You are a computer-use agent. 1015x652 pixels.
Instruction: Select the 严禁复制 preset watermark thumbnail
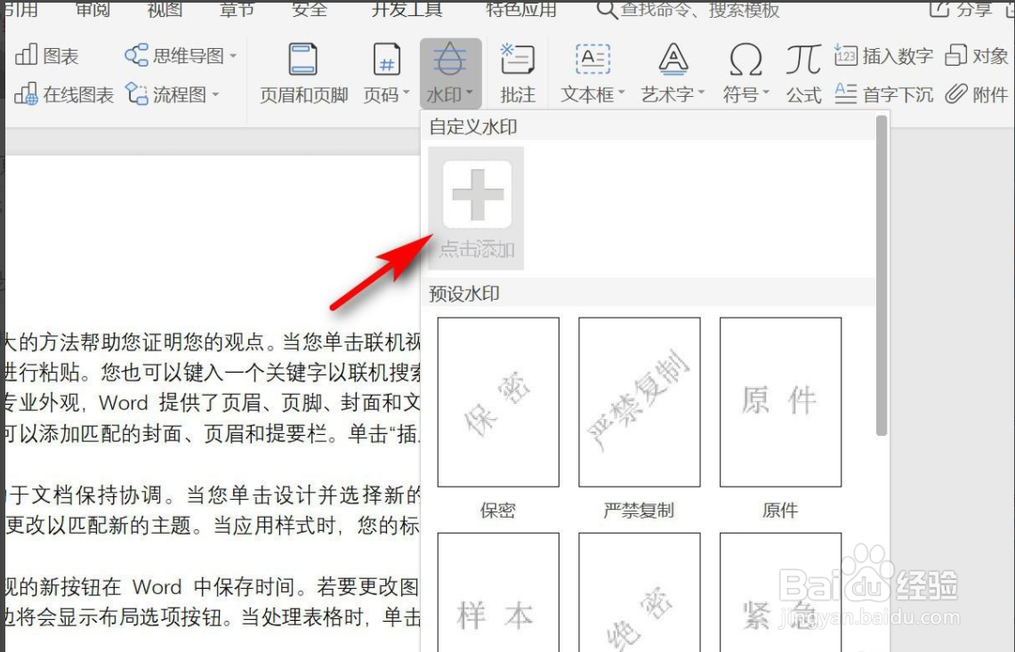pos(640,402)
